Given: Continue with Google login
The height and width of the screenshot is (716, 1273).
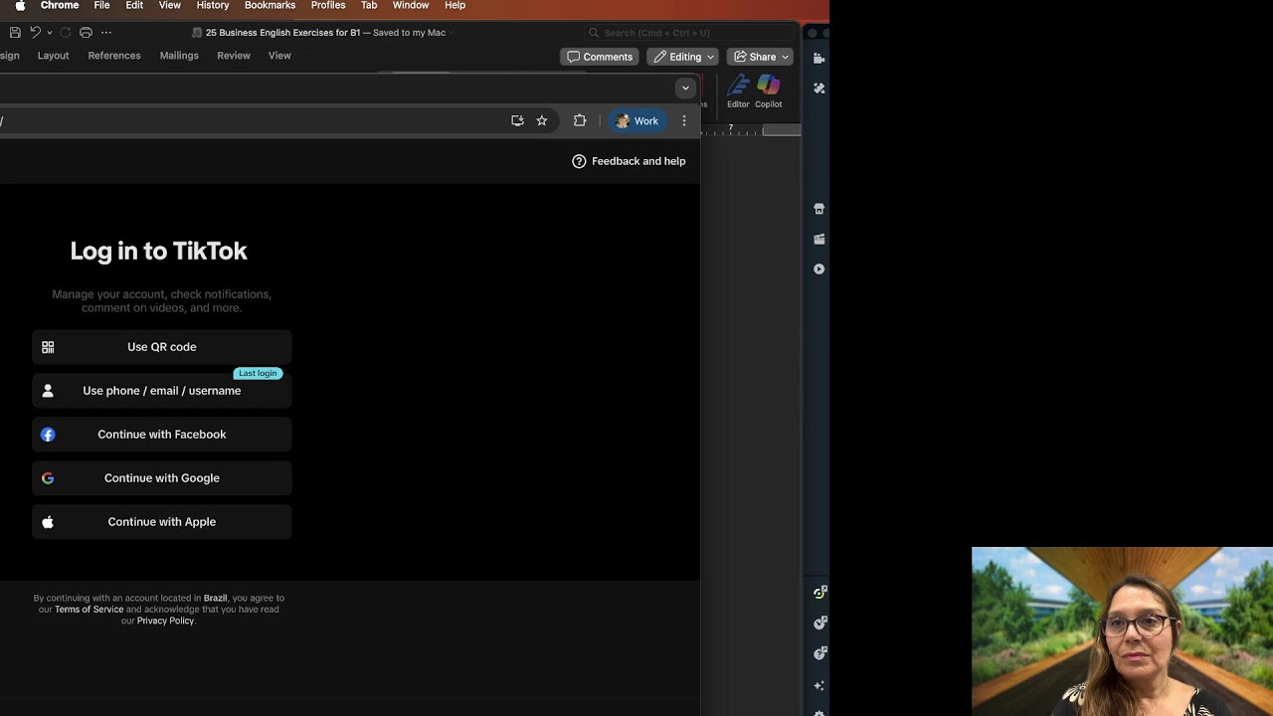Looking at the screenshot, I should click(162, 478).
